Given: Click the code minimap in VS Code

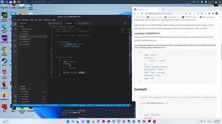Looking at the screenshot, I should click(x=125, y=30).
